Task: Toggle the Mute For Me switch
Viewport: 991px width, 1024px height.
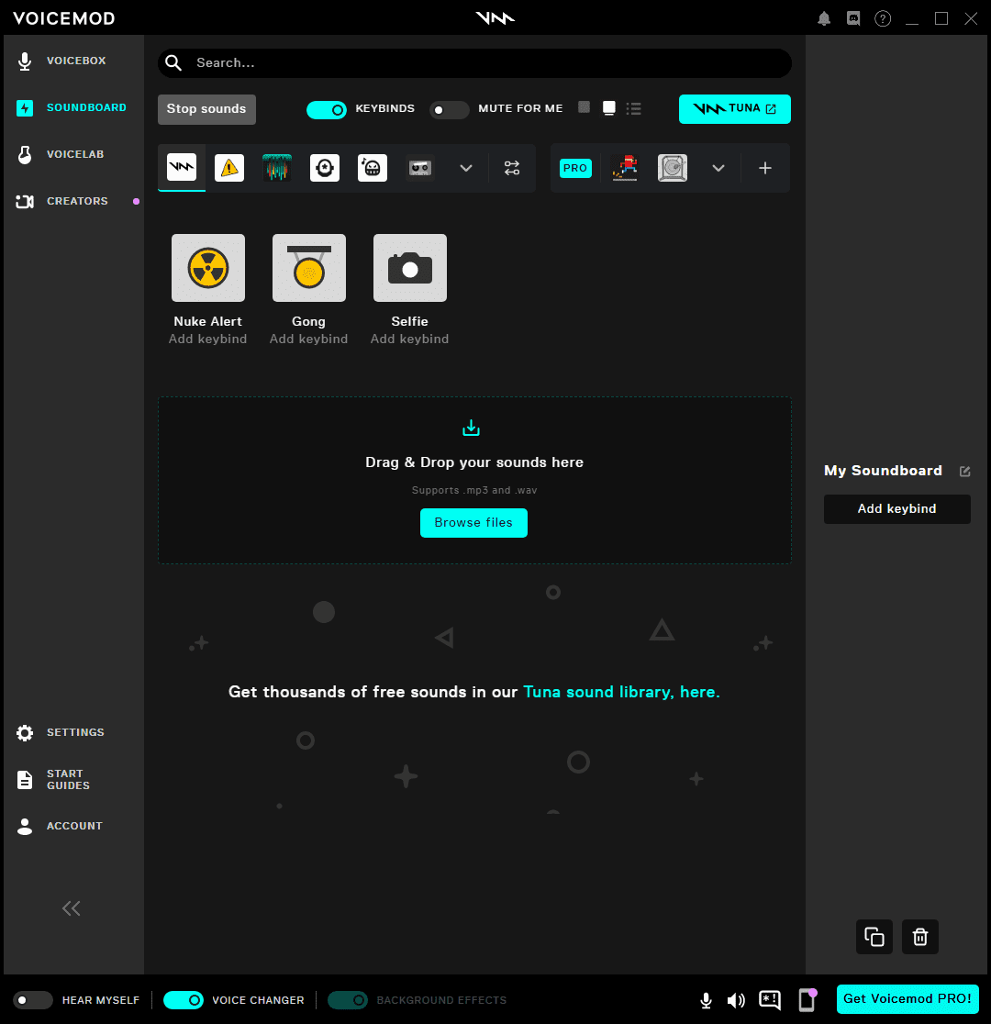Action: pyautogui.click(x=449, y=110)
